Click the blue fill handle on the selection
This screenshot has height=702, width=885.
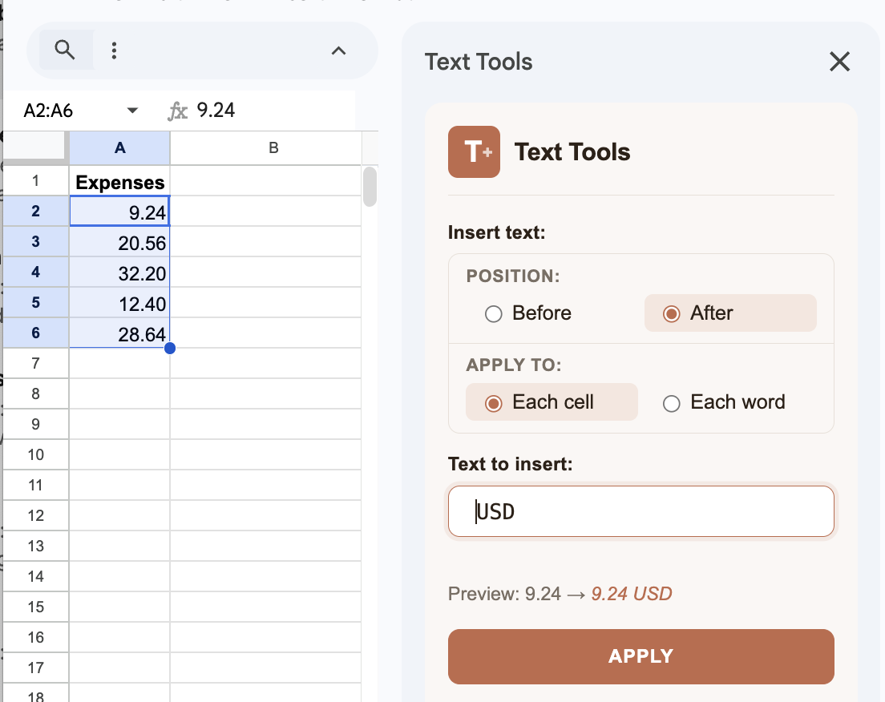tap(169, 347)
